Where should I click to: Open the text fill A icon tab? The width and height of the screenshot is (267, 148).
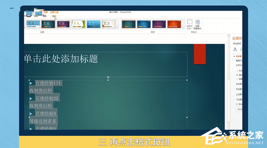tap(235, 49)
